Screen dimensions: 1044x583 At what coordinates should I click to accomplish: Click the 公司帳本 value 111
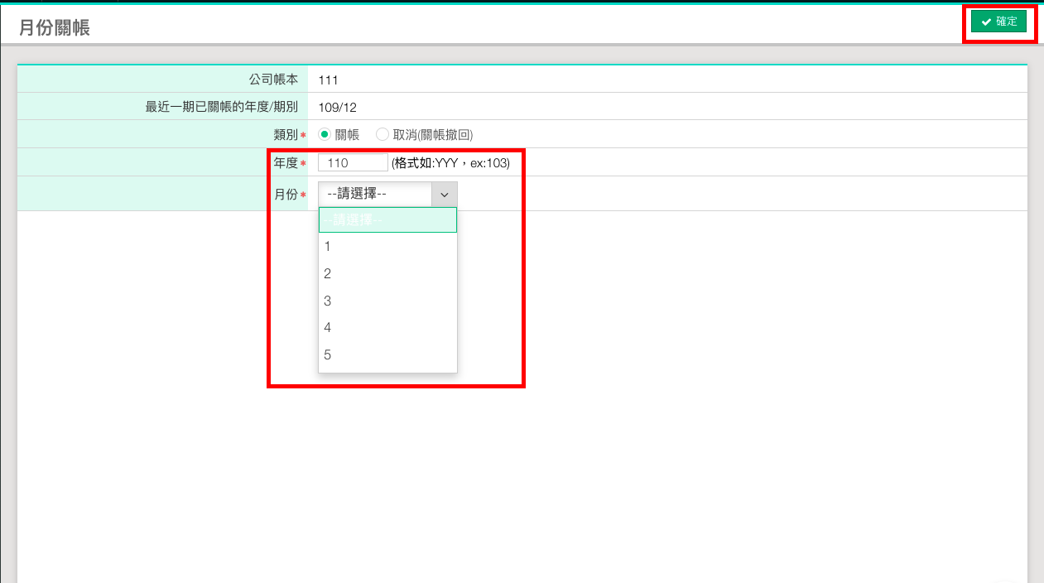[x=328, y=80]
